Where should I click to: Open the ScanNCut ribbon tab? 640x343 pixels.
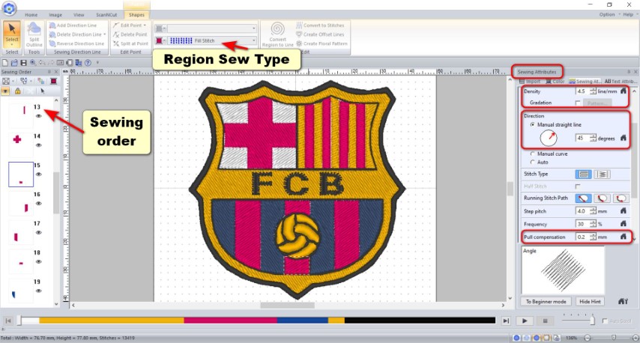pos(106,15)
